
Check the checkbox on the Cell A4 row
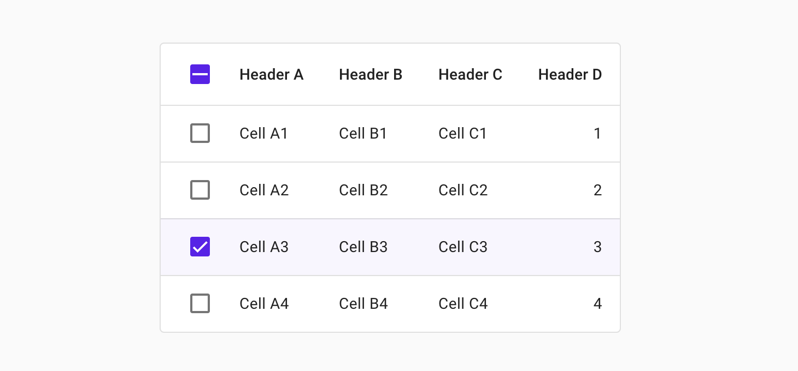click(x=200, y=303)
